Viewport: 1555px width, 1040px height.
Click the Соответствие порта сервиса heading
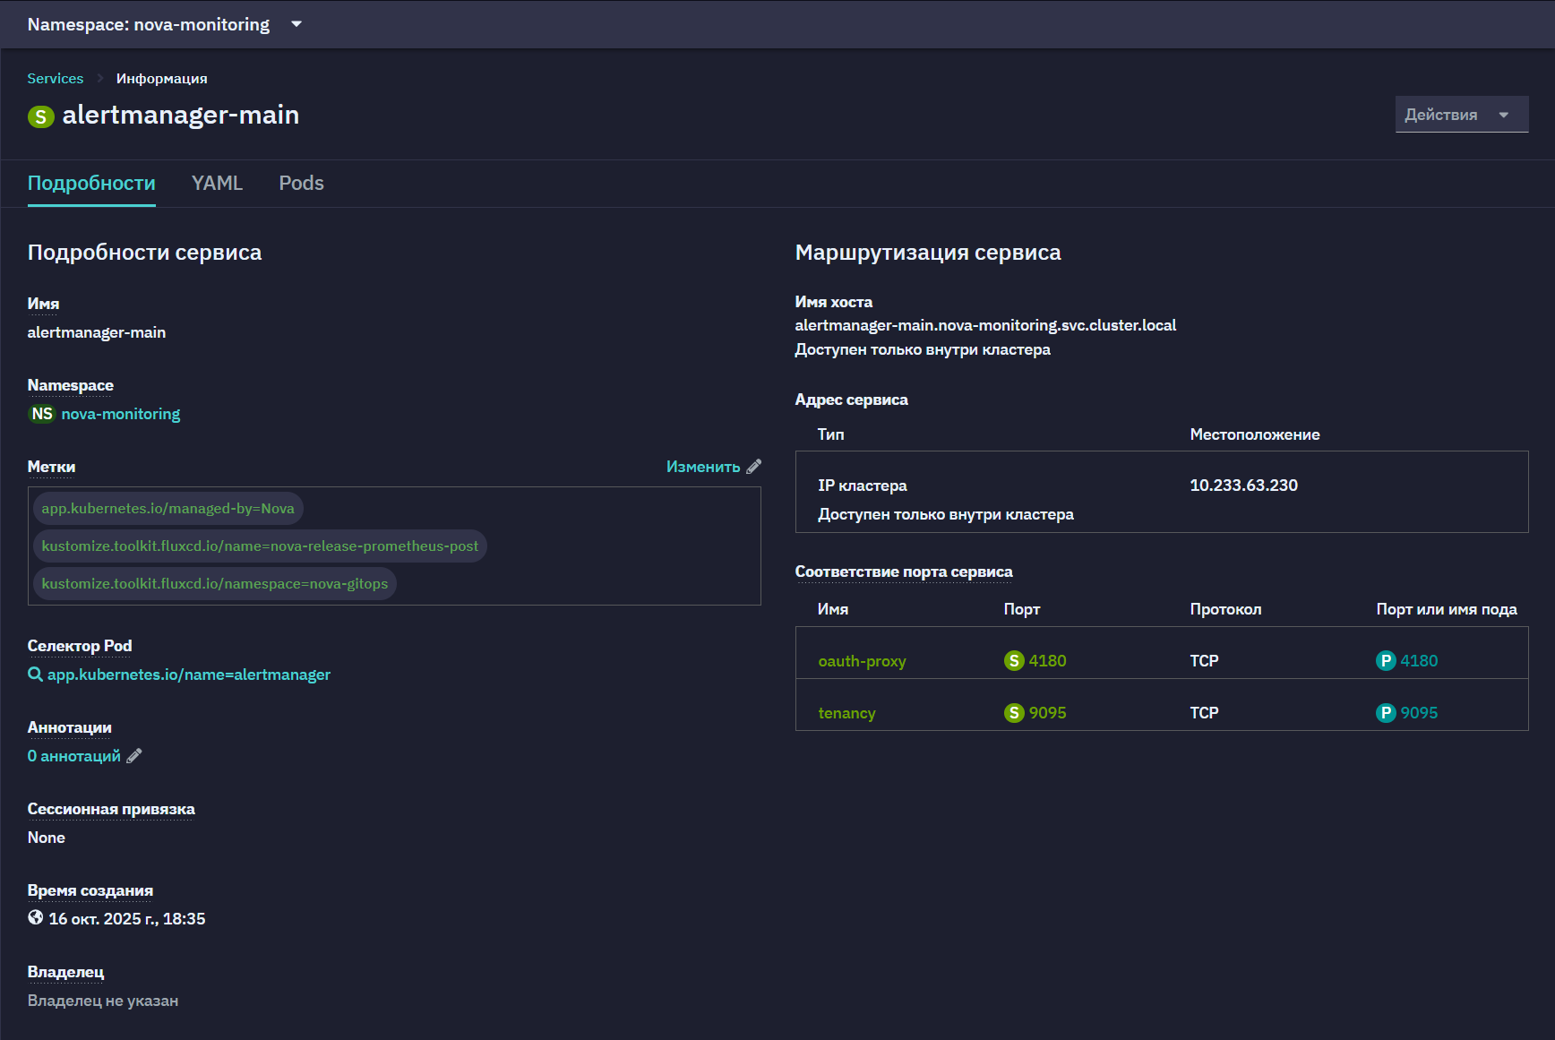904,572
